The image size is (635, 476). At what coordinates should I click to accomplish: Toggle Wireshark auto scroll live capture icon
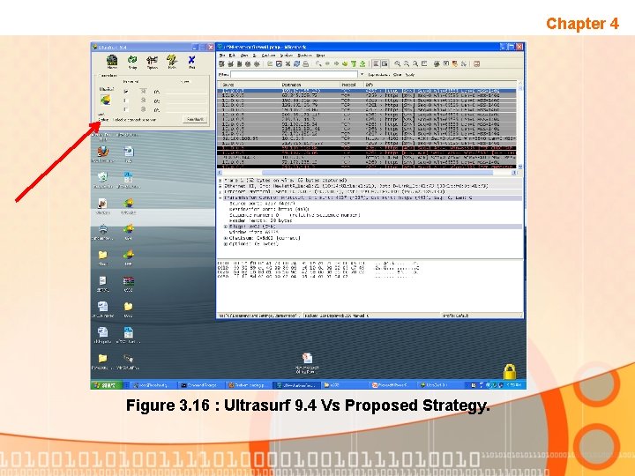(x=385, y=64)
